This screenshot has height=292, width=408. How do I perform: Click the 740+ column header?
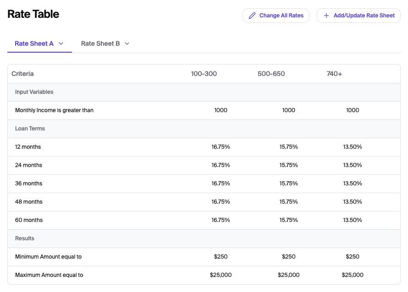(x=334, y=74)
